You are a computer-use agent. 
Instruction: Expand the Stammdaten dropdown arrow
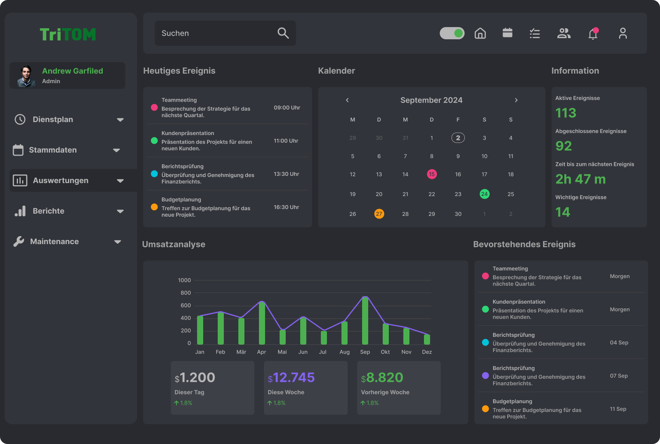pos(116,150)
